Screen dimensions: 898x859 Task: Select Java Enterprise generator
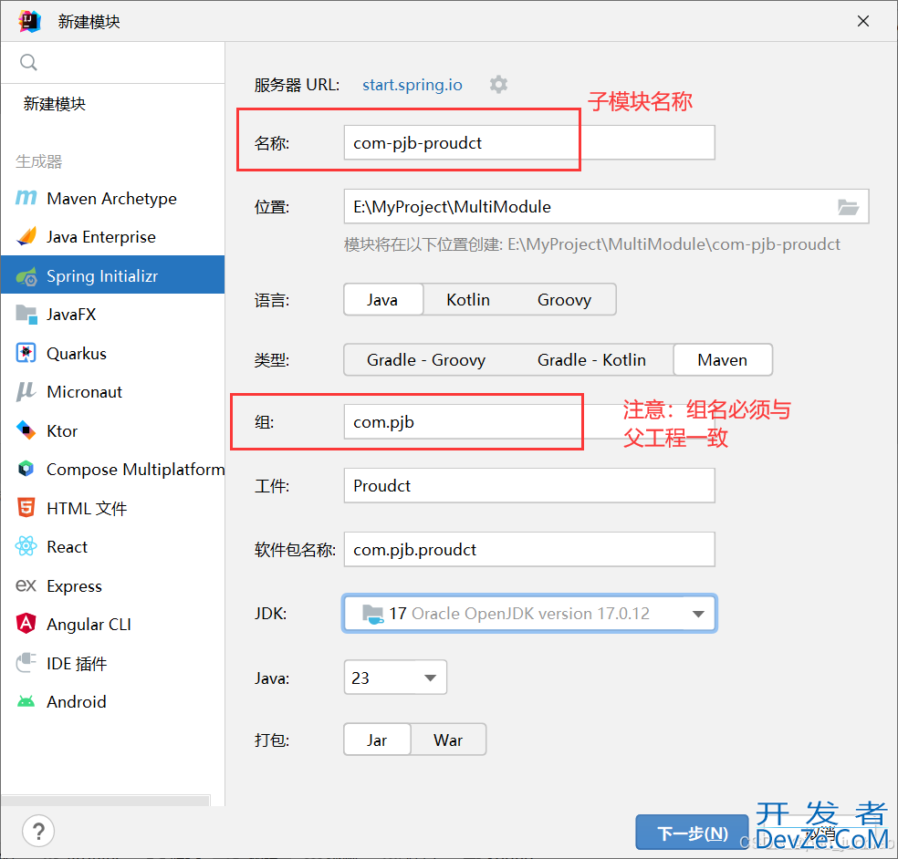[x=113, y=237]
